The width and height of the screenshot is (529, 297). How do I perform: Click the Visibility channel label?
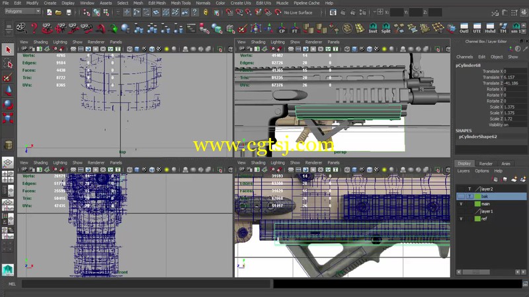coord(496,125)
